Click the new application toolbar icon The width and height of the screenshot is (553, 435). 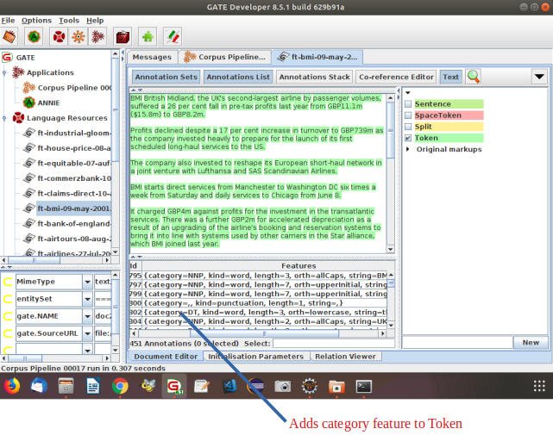point(98,37)
